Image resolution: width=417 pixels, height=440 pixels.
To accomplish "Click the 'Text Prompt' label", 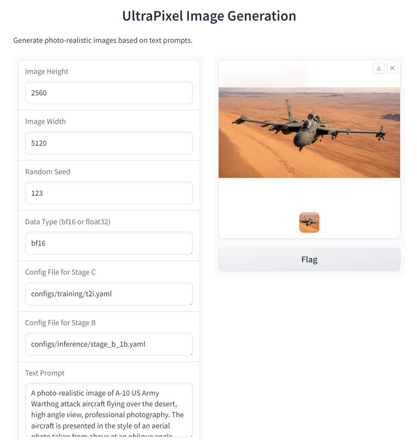I will (45, 373).
